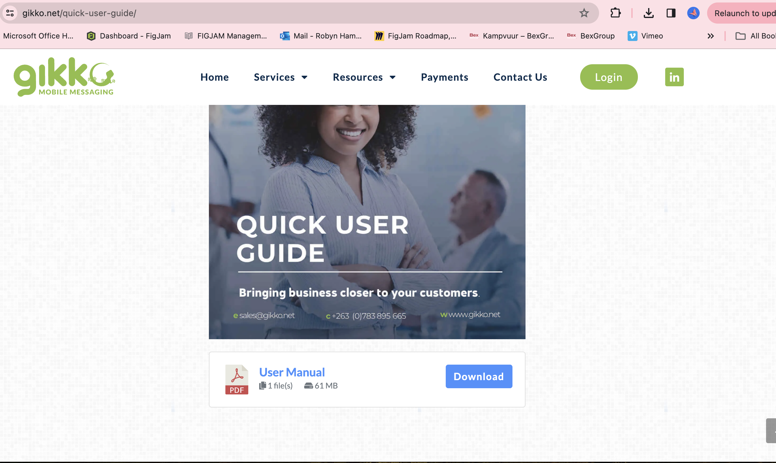This screenshot has height=463, width=776.
Task: Click the address bar URL field
Action: [281, 13]
